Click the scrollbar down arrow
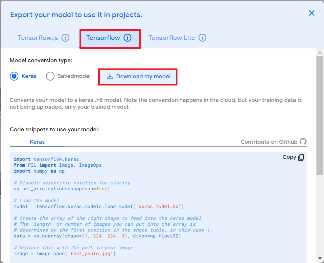This screenshot has height=263, width=324. [x=320, y=258]
